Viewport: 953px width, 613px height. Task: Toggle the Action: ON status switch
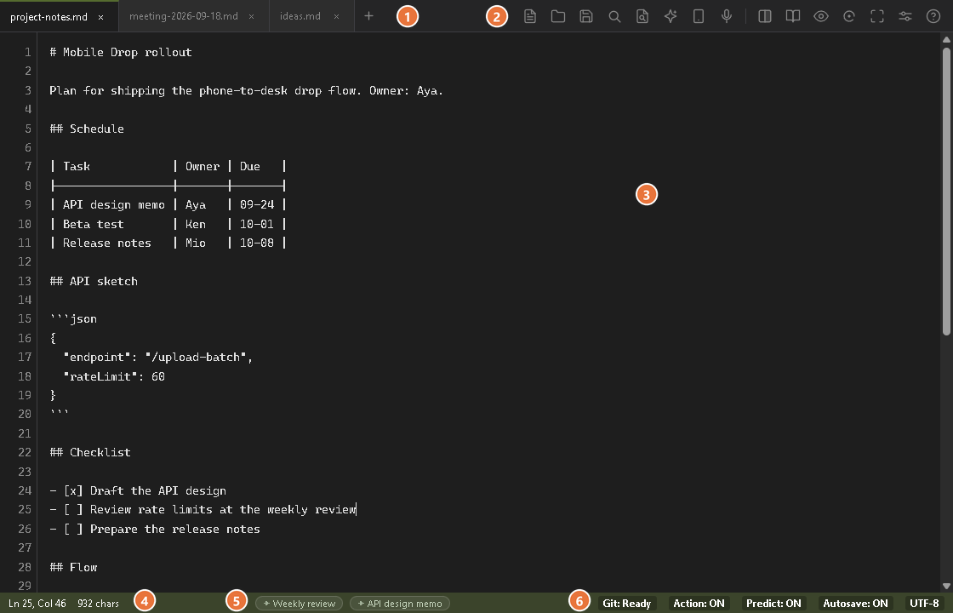[699, 604]
